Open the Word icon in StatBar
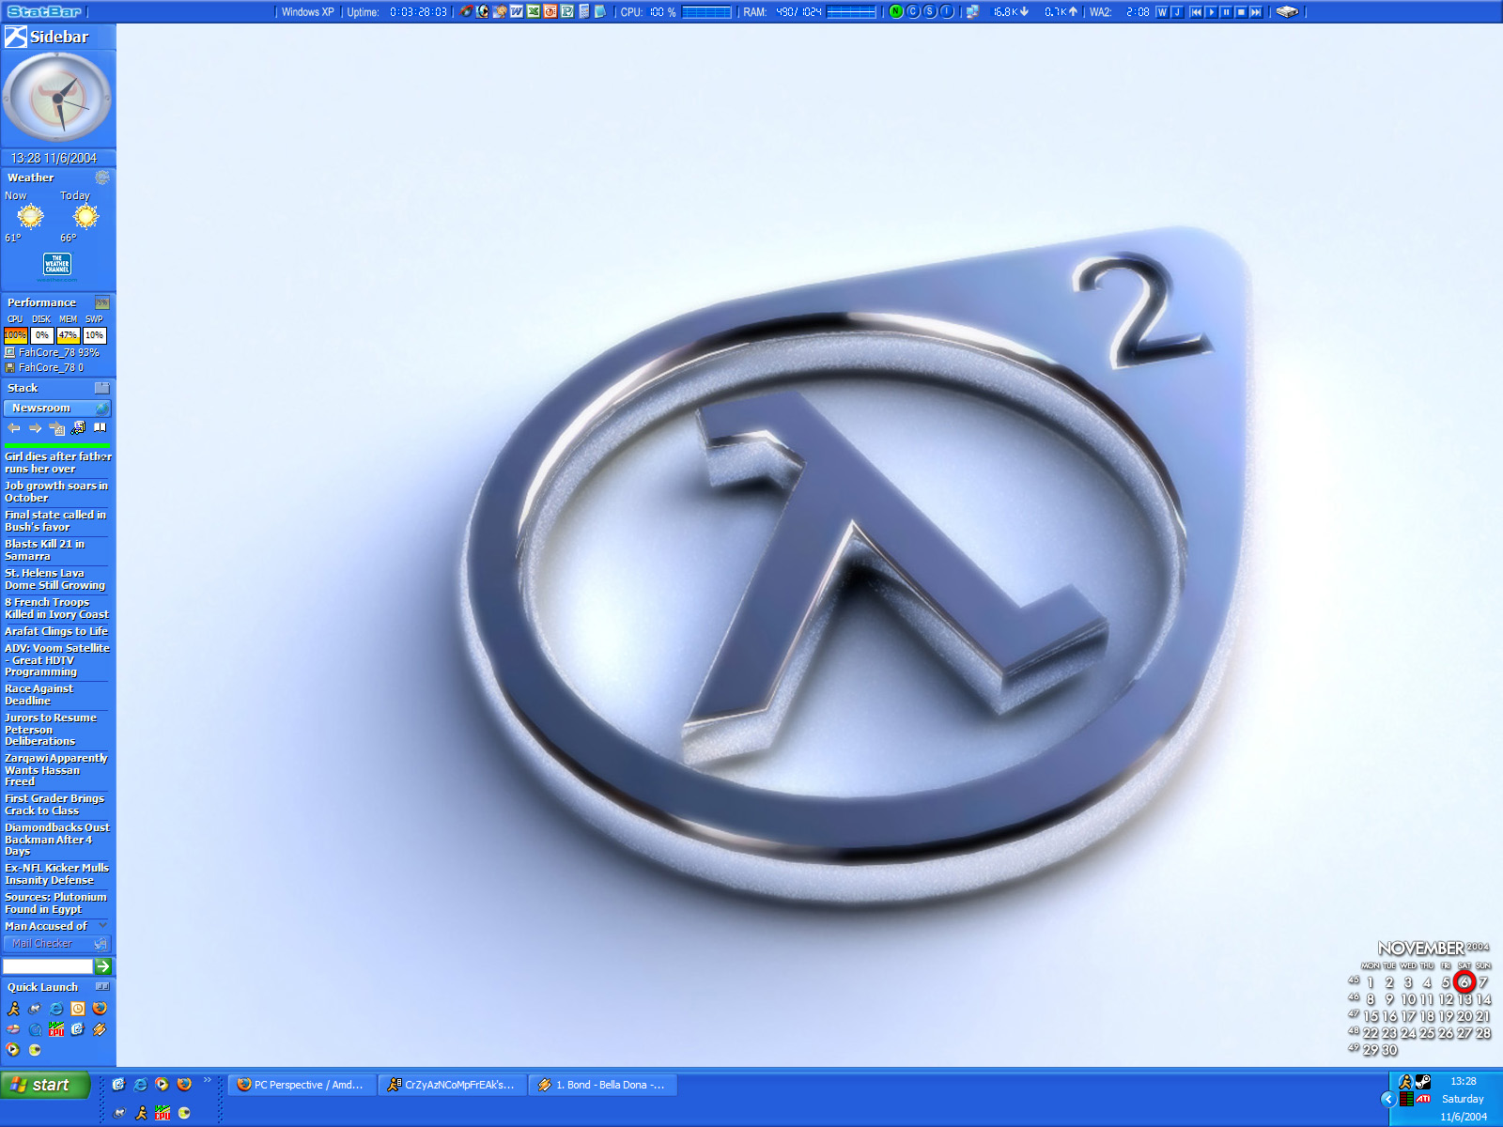This screenshot has height=1127, width=1503. [x=517, y=11]
